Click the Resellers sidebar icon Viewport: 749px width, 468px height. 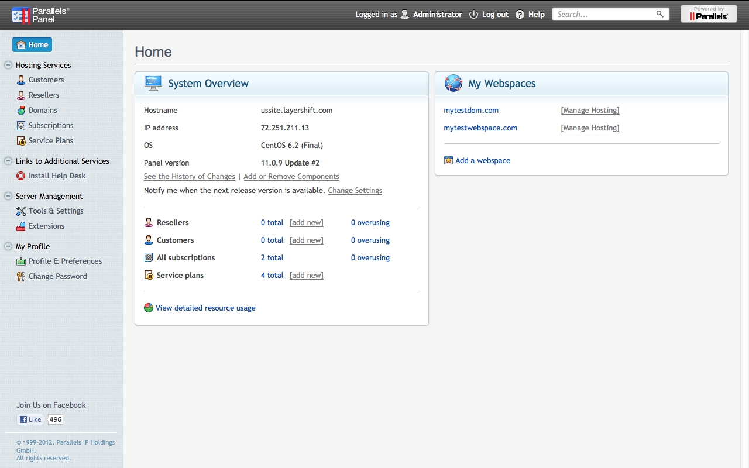click(x=21, y=95)
